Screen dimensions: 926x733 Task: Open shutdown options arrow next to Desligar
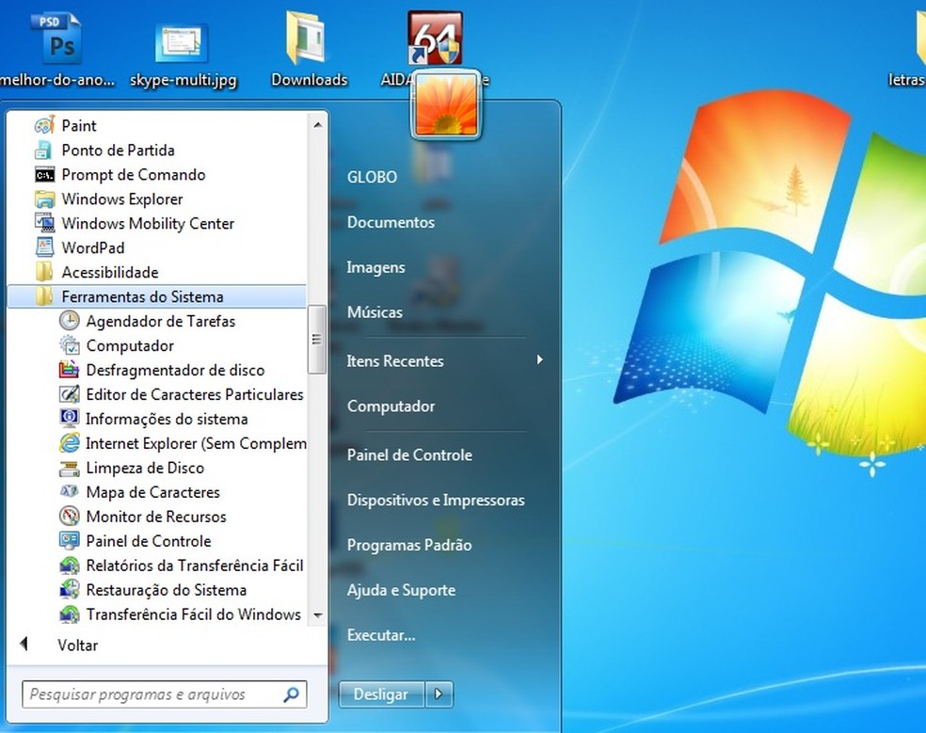click(439, 694)
